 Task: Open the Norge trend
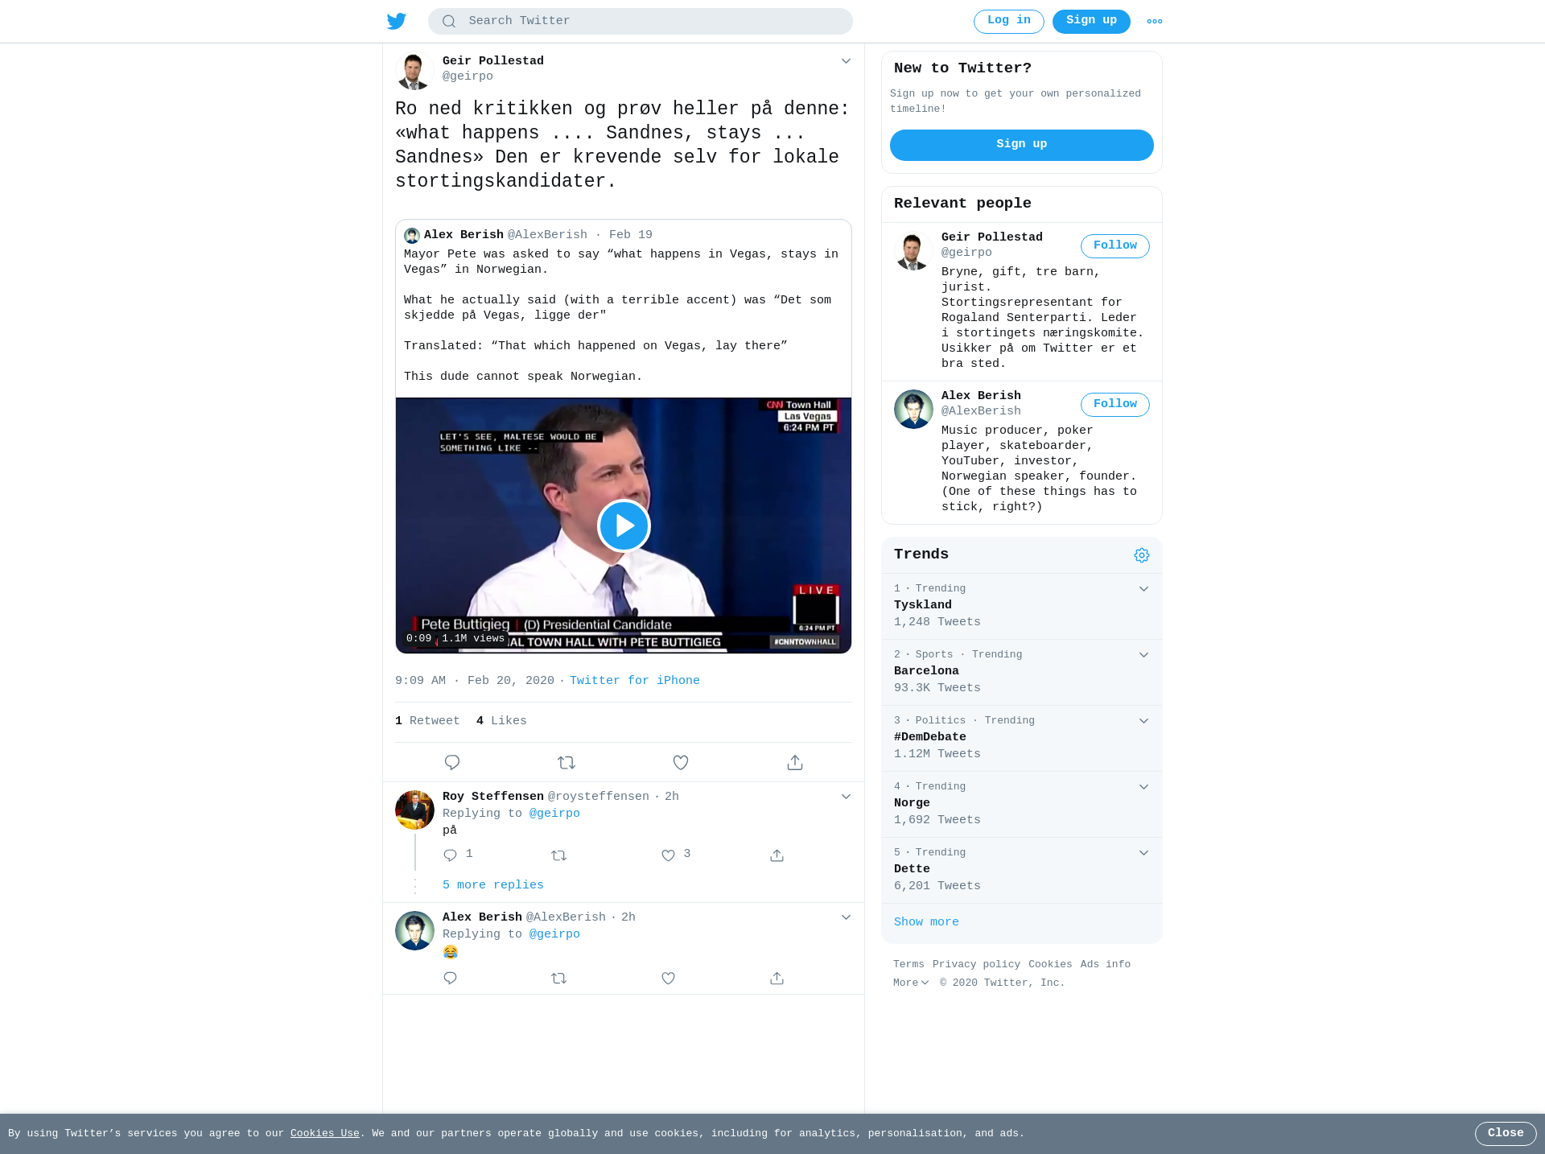(1021, 804)
